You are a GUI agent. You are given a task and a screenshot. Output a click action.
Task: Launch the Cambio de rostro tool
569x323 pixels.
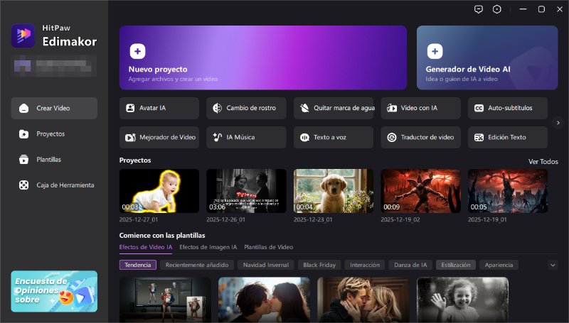coord(246,108)
